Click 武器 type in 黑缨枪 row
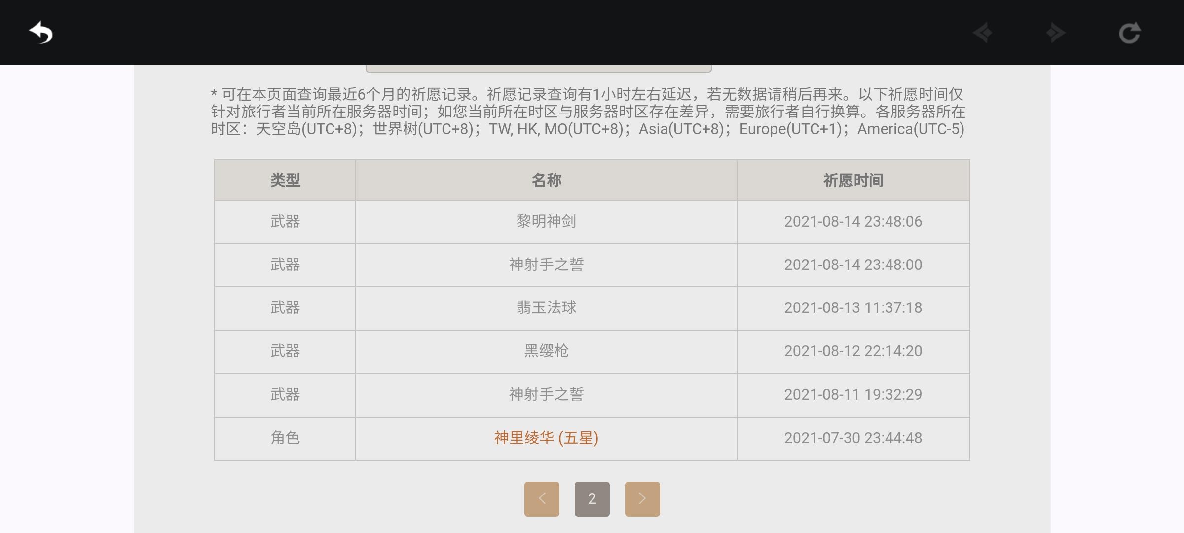Image resolution: width=1184 pixels, height=533 pixels. tap(285, 351)
